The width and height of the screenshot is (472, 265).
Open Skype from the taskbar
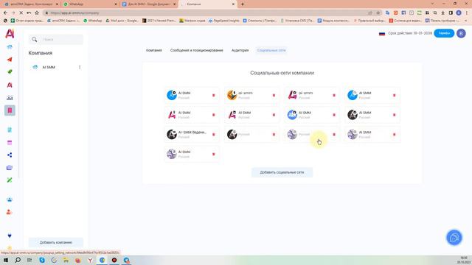click(x=42, y=260)
